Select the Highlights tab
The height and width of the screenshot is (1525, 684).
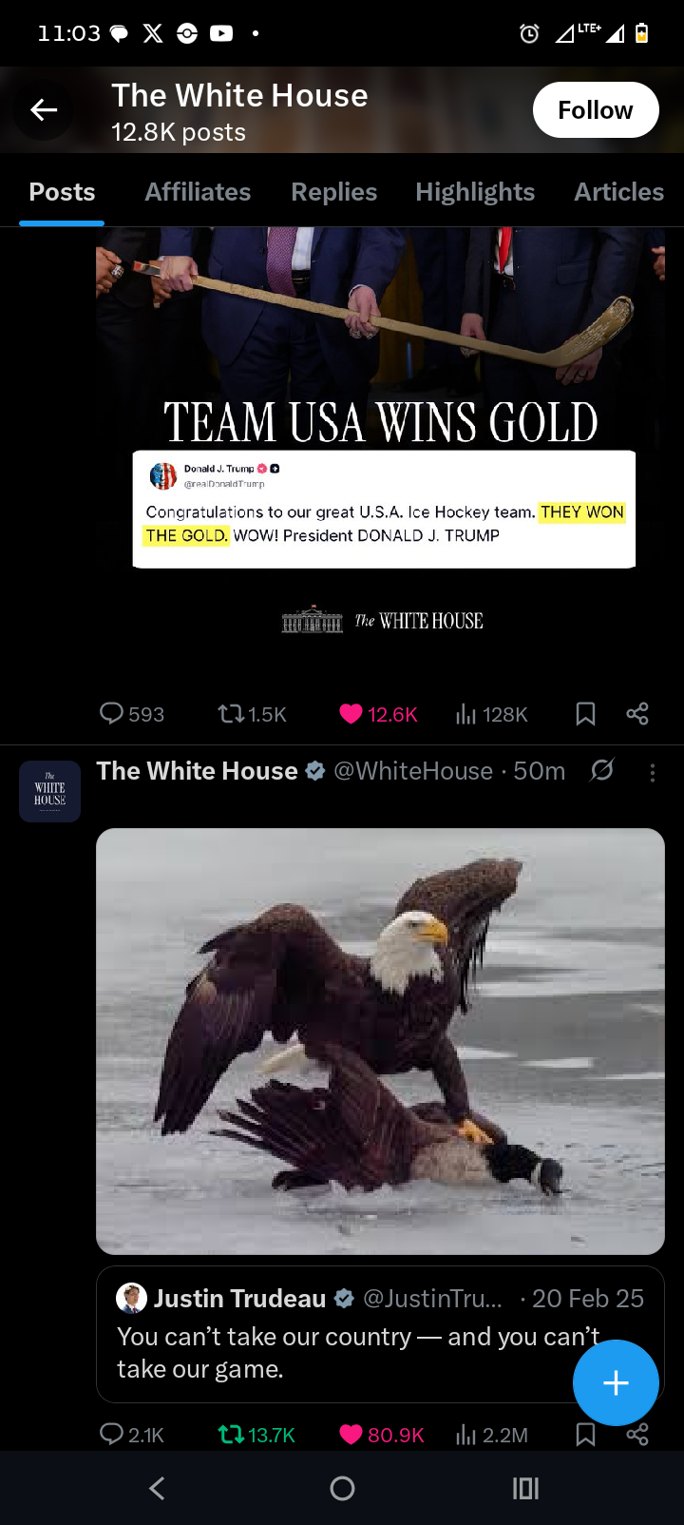(x=475, y=192)
